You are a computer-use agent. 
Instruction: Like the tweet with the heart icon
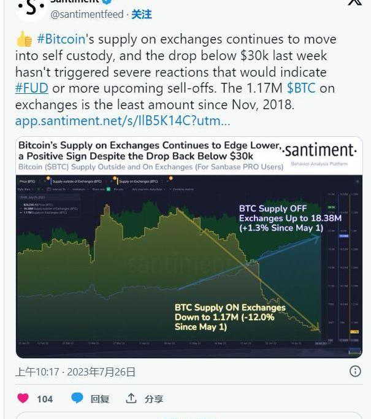pos(23,398)
